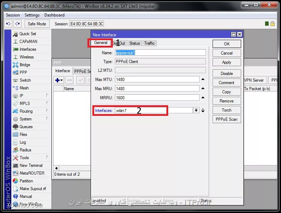Collapse the MRRU field arrow
The width and height of the screenshot is (281, 213).
(x=203, y=98)
